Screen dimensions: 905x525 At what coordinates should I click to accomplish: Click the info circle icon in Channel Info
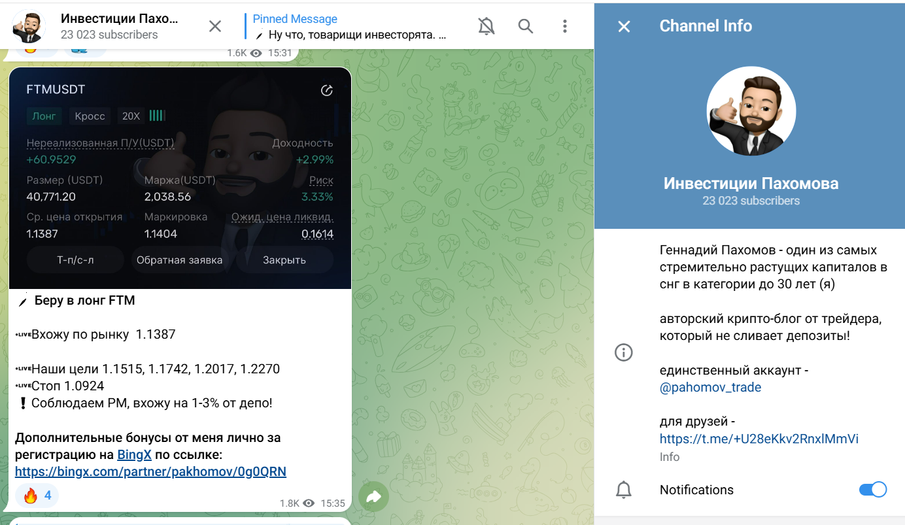pyautogui.click(x=624, y=353)
